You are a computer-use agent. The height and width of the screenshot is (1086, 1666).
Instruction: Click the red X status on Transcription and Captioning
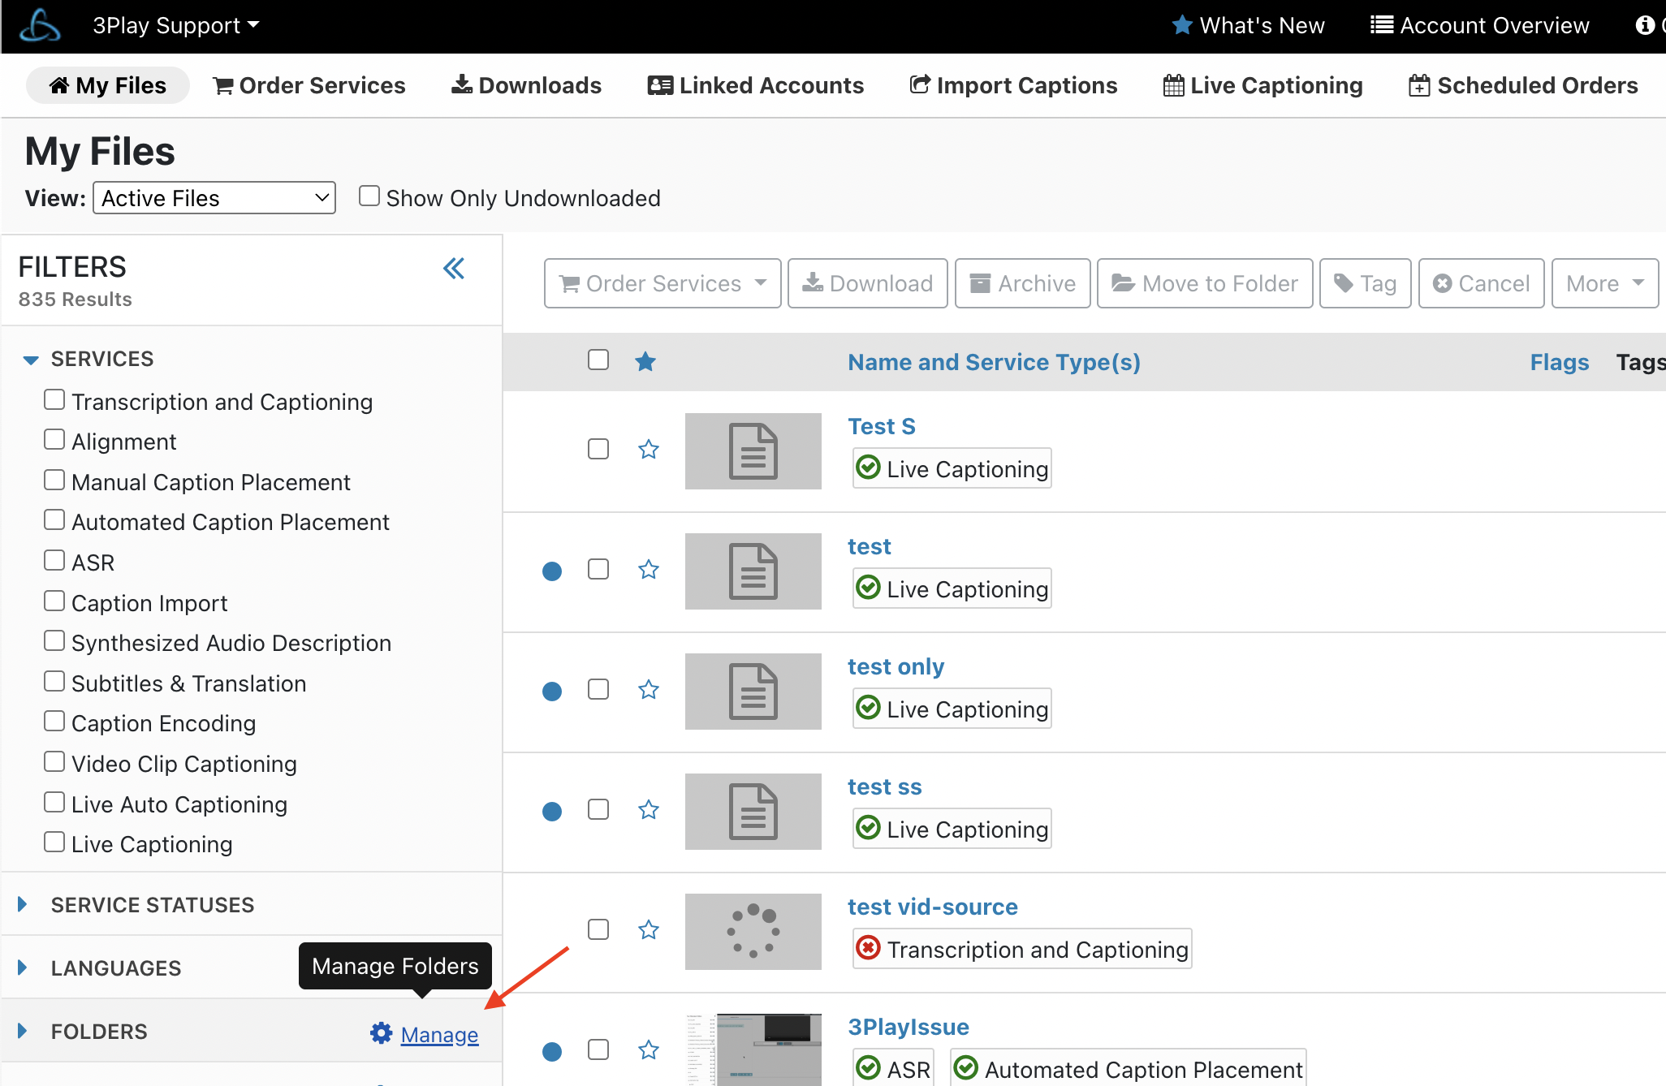pos(869,948)
